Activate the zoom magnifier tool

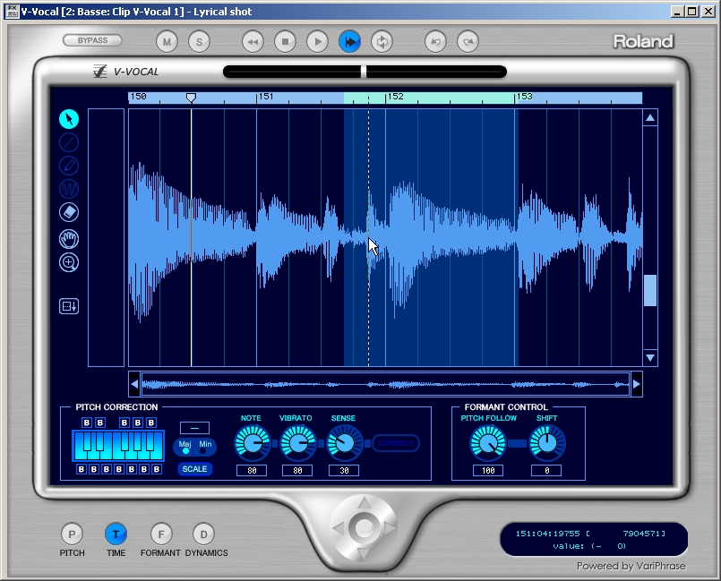tap(67, 262)
